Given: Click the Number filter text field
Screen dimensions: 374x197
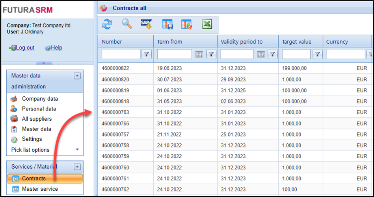Looking at the screenshot, I should (x=121, y=54).
